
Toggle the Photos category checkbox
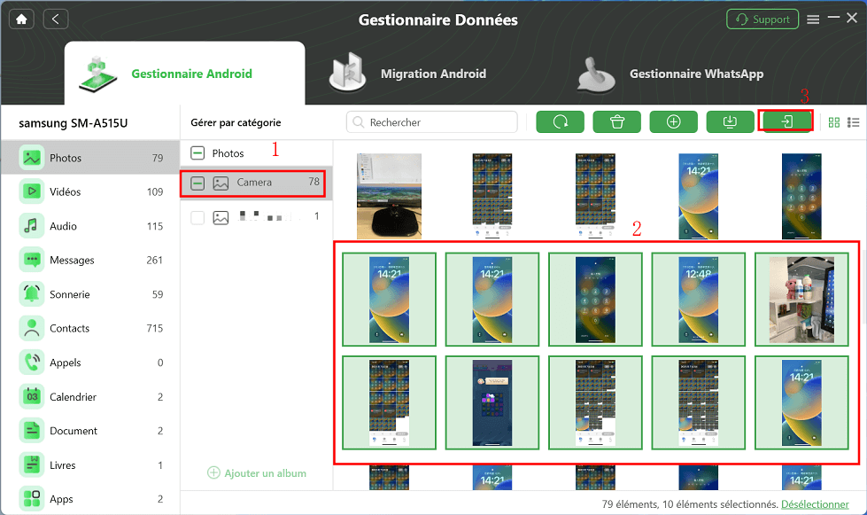click(197, 152)
